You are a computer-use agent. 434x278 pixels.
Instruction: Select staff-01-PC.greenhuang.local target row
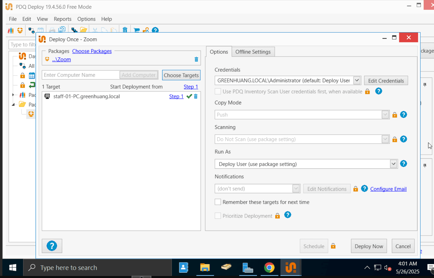coord(121,96)
